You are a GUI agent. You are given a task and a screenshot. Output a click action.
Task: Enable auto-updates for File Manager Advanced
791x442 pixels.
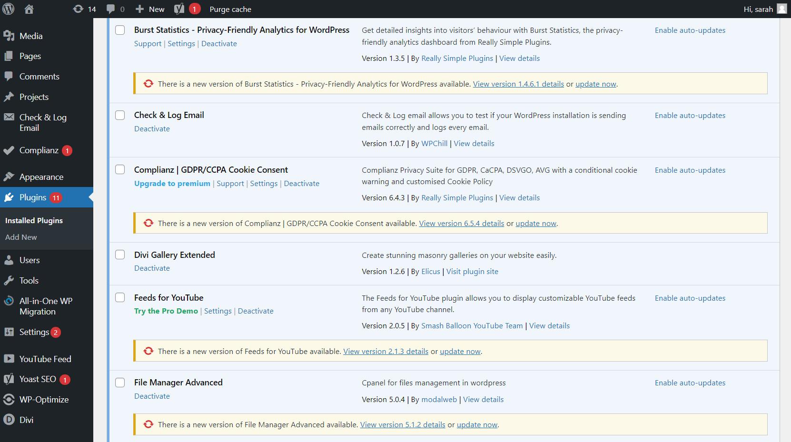[x=690, y=383]
